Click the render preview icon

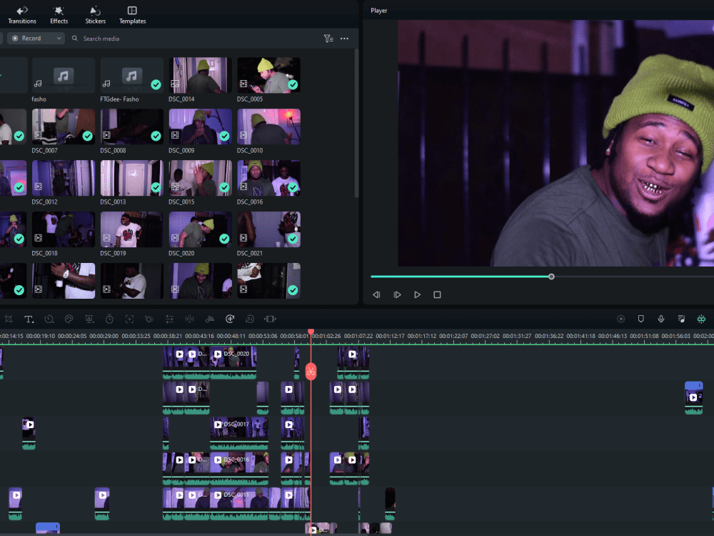point(620,319)
